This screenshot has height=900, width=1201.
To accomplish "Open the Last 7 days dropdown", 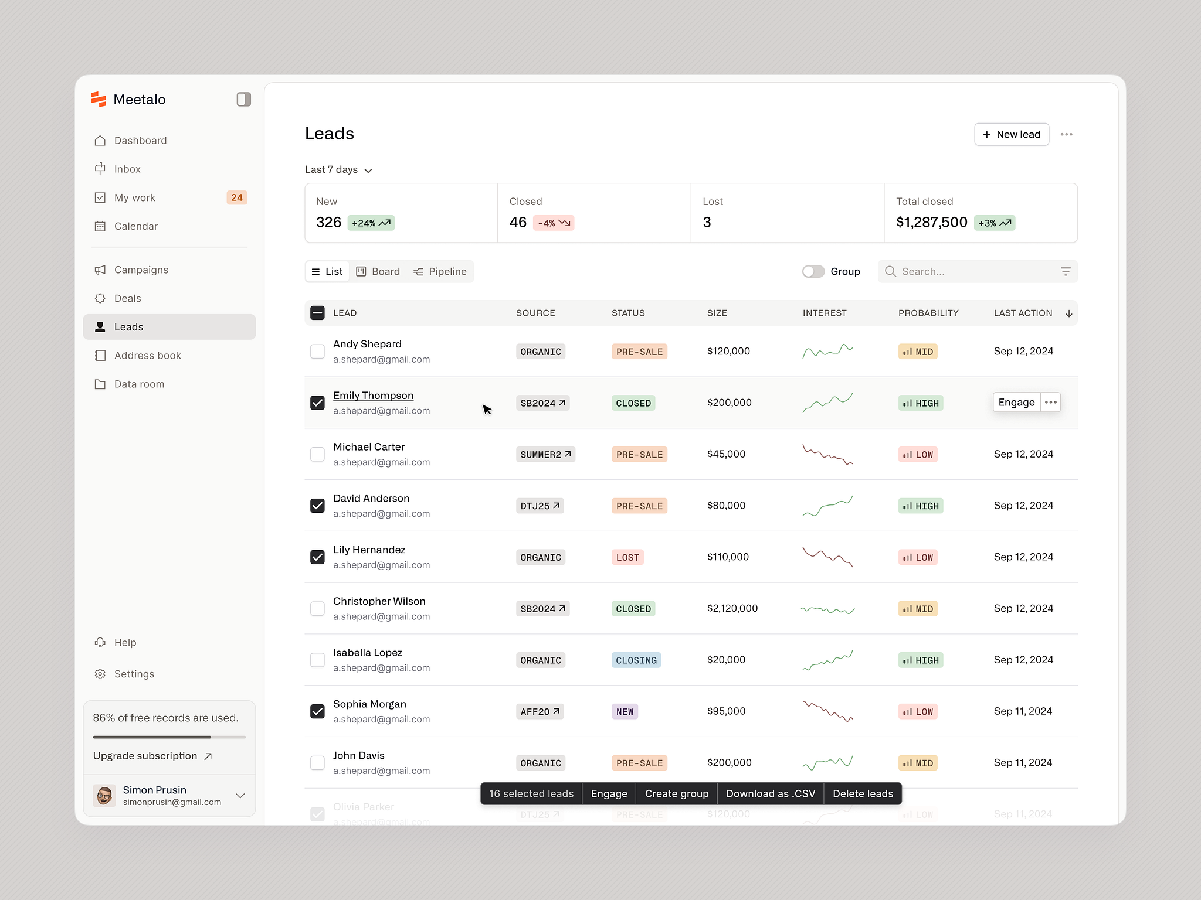I will pos(339,169).
